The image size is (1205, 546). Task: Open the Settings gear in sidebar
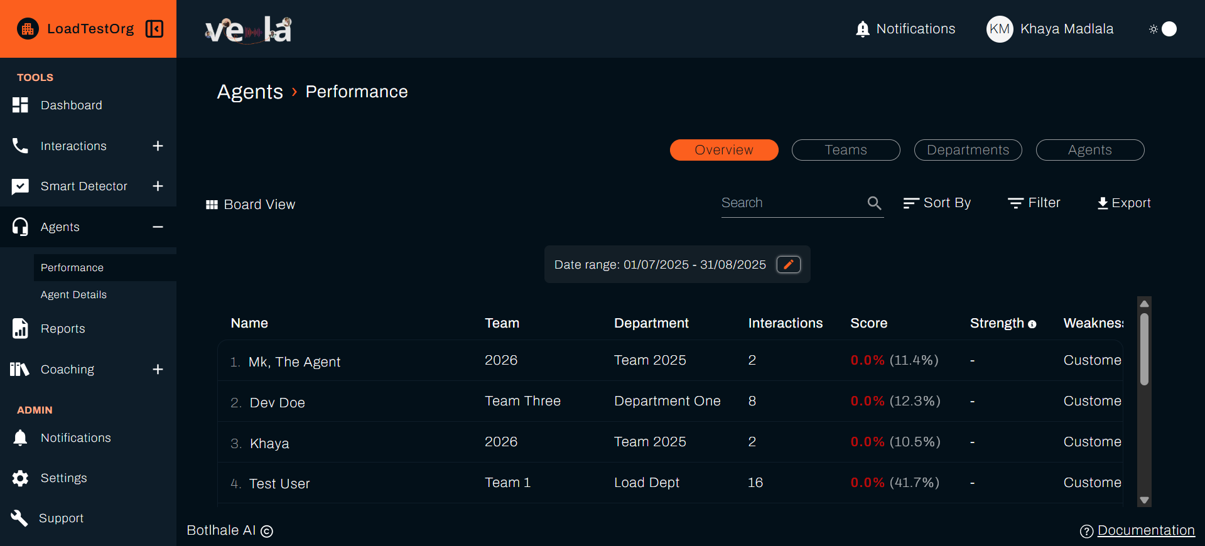21,478
